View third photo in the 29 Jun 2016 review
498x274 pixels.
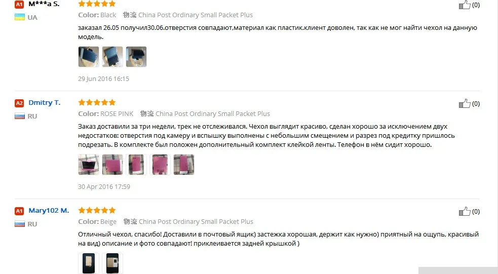tap(136, 57)
